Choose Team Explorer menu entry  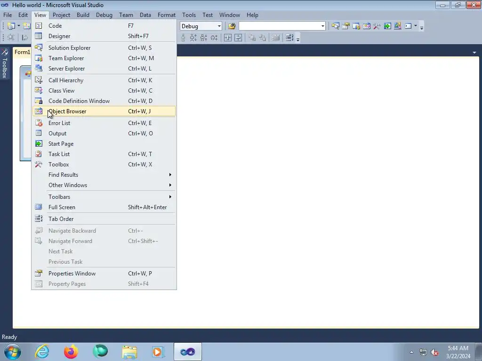pos(104,58)
